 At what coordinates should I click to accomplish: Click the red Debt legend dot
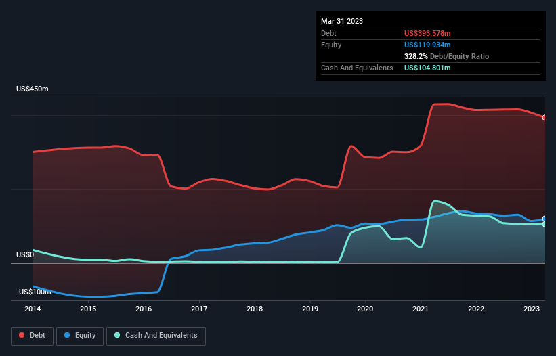coord(22,335)
